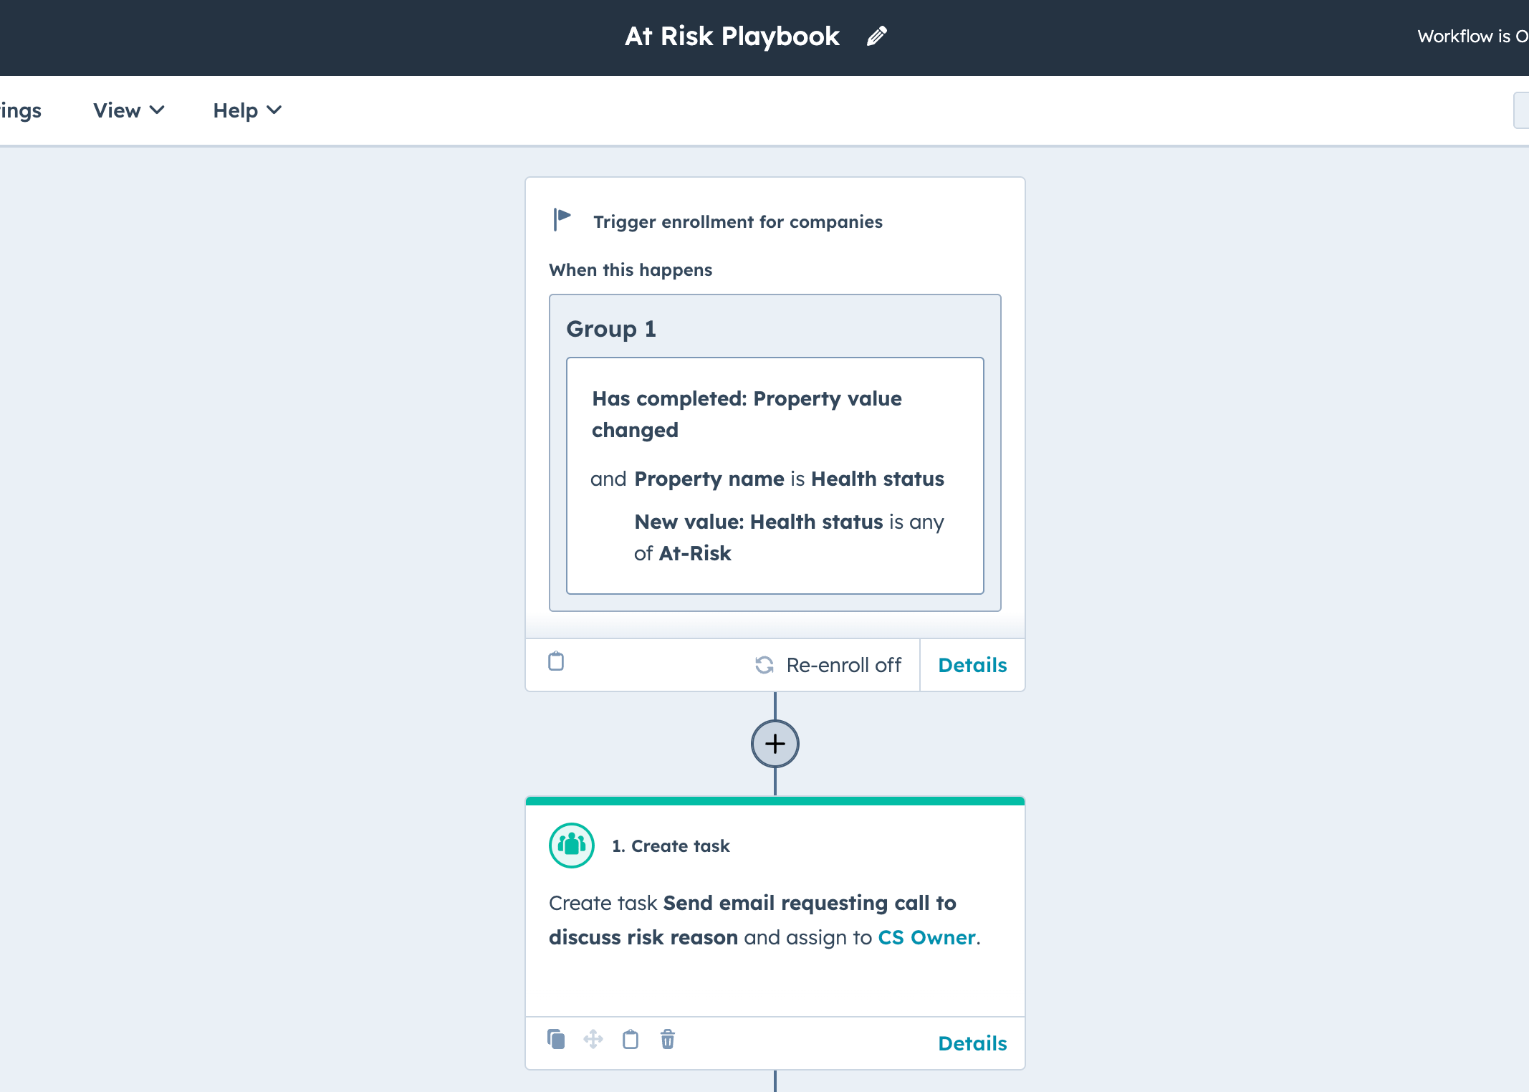The height and width of the screenshot is (1092, 1529).
Task: Click the Create task people icon
Action: point(571,846)
